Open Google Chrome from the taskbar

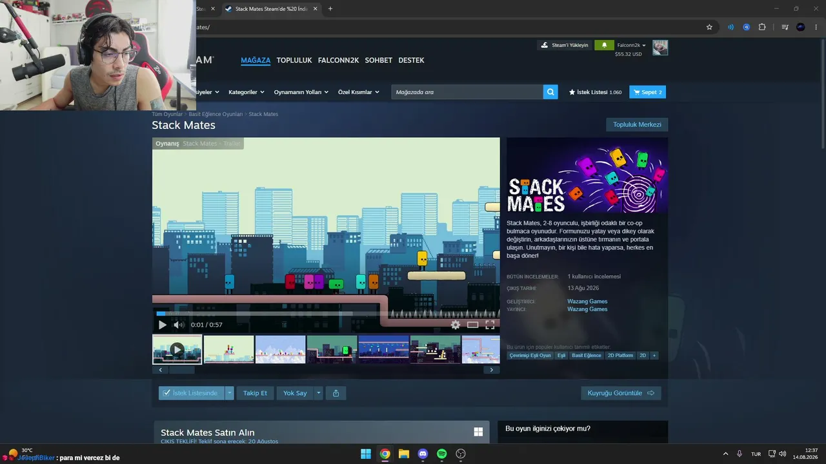coord(385,454)
